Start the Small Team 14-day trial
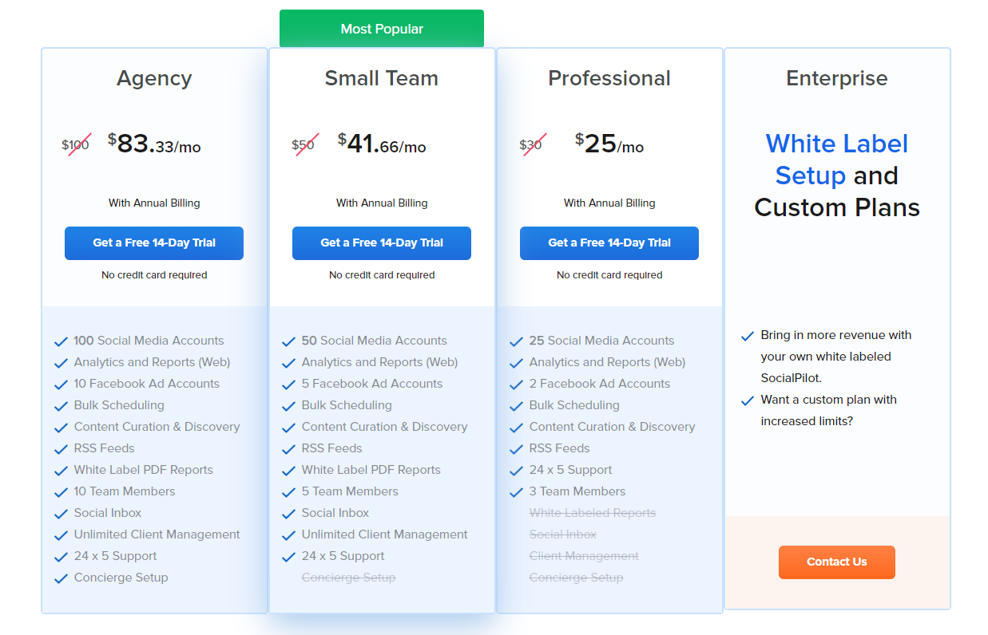 click(x=382, y=243)
